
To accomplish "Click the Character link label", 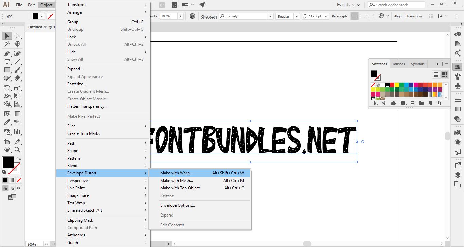I will 209,16.
